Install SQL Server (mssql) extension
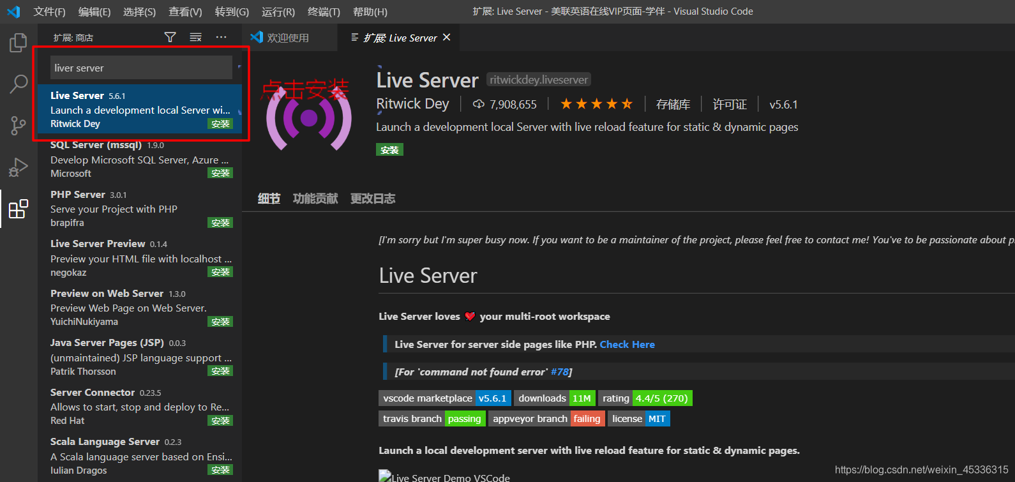Image resolution: width=1015 pixels, height=482 pixels. [x=220, y=173]
